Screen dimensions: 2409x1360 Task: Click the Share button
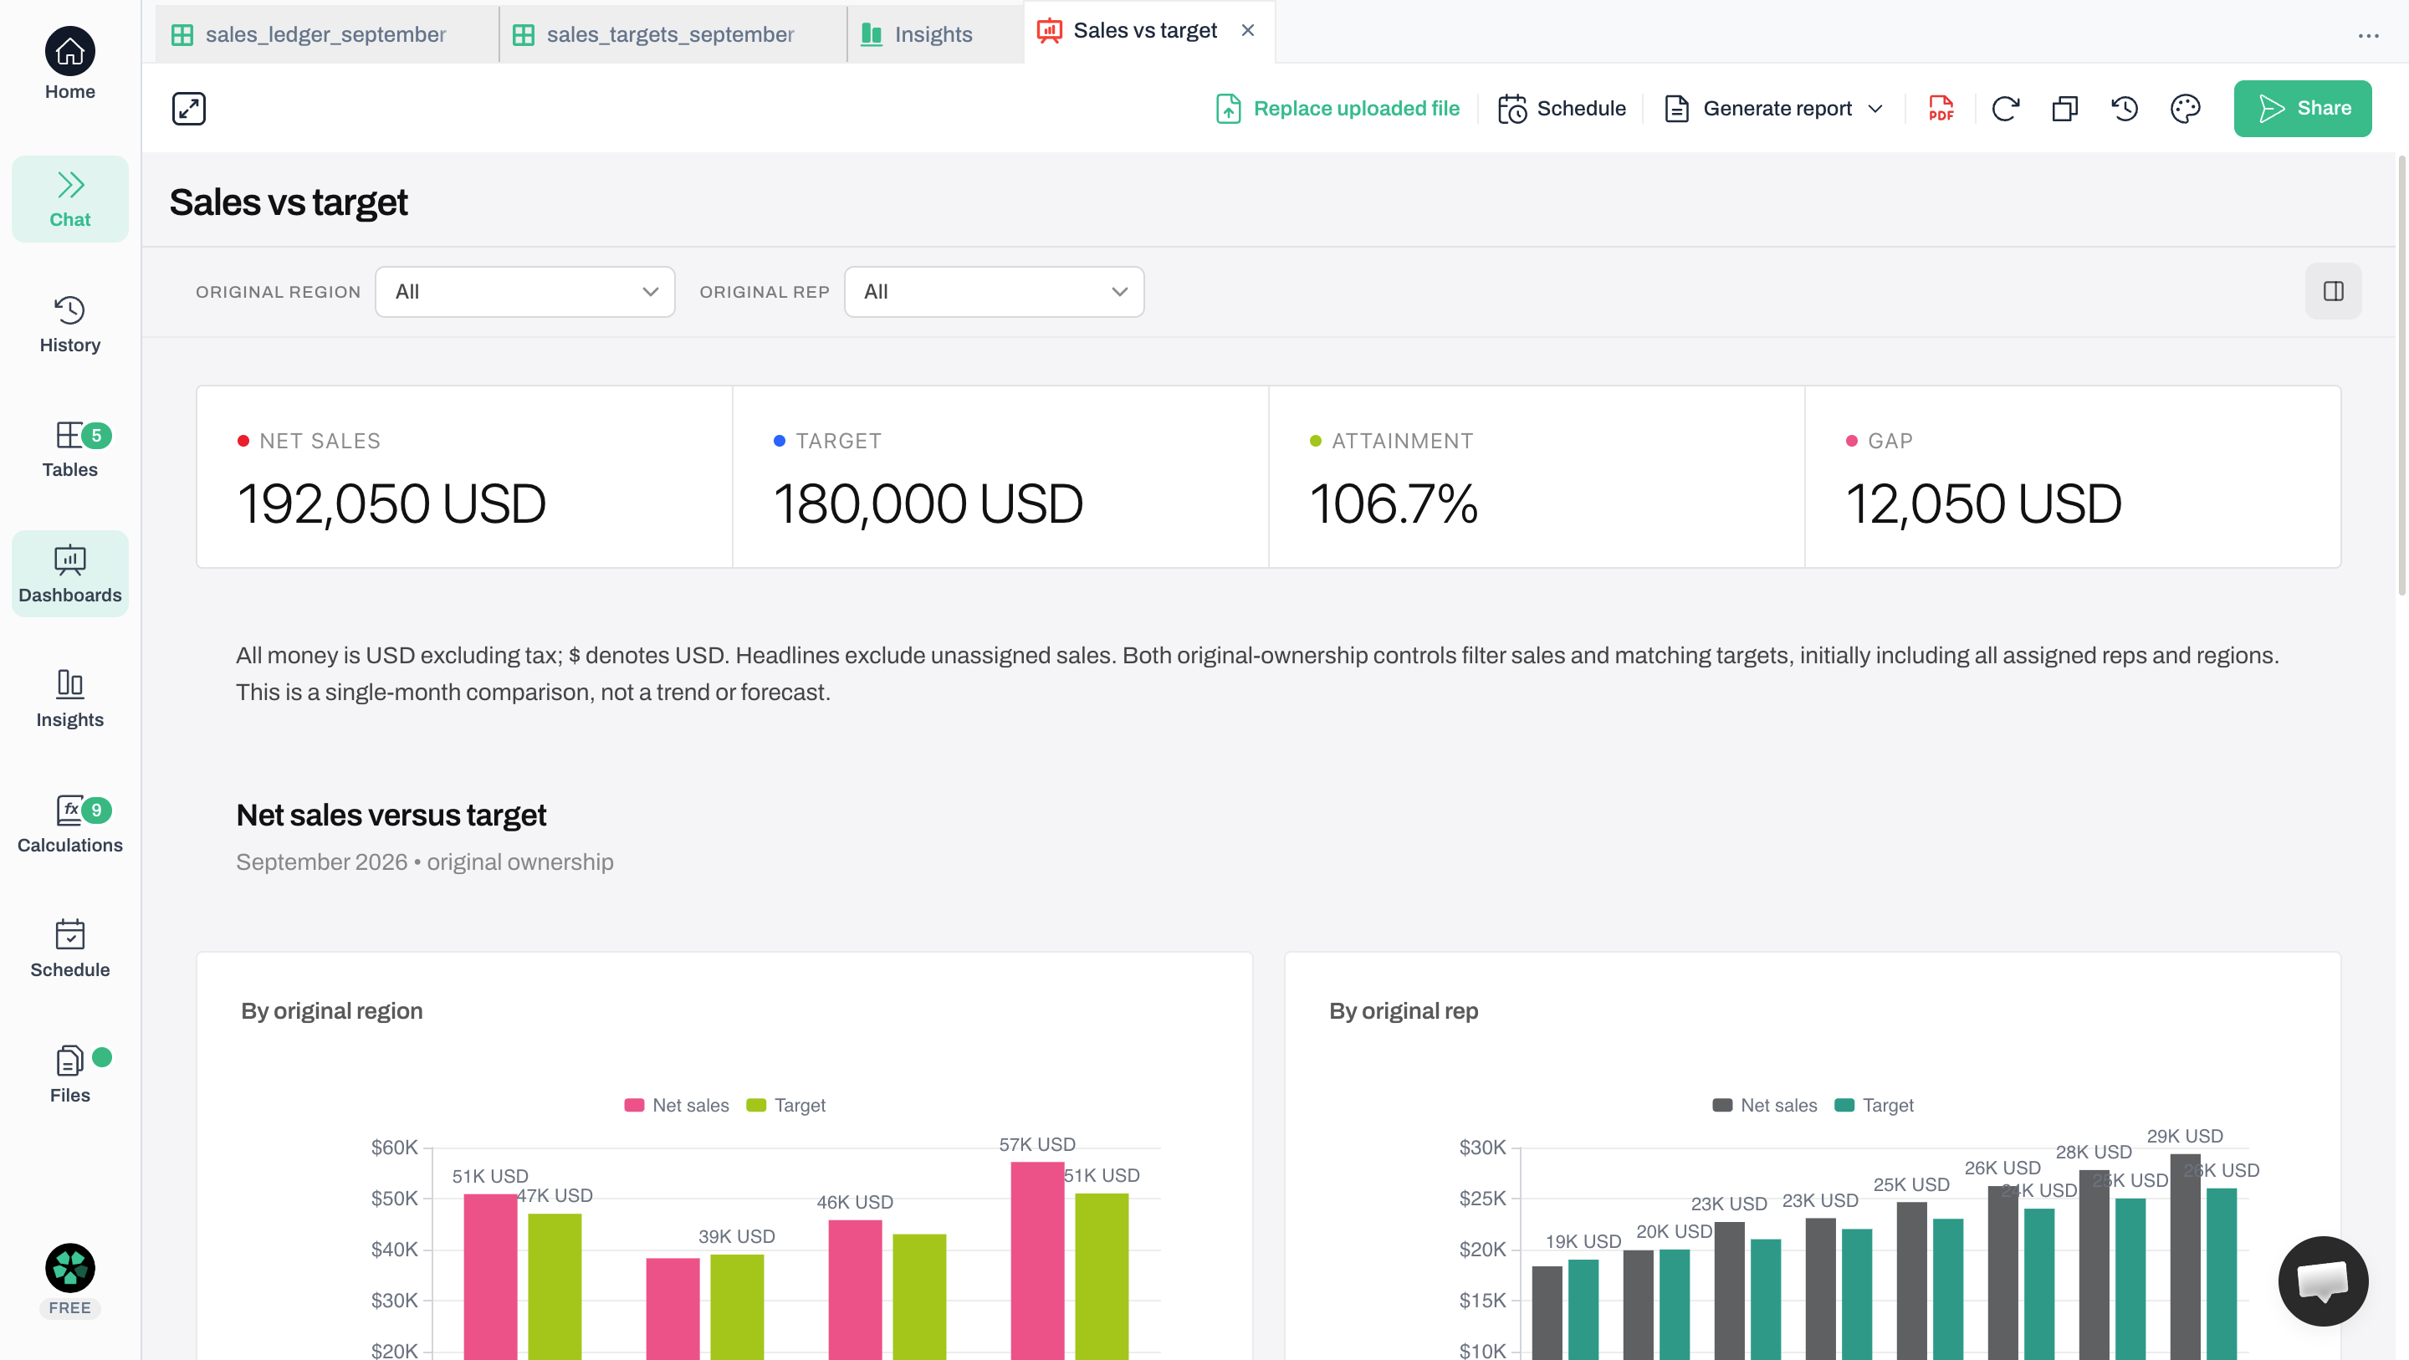(2303, 109)
